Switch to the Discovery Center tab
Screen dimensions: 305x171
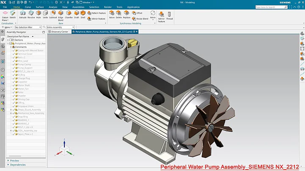(x=58, y=32)
